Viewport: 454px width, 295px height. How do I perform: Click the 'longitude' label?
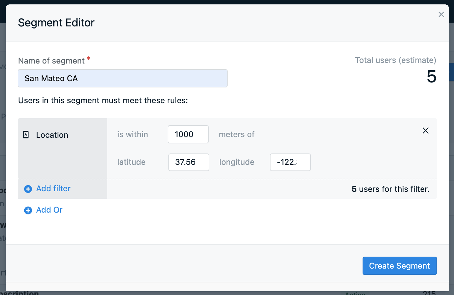click(x=237, y=162)
